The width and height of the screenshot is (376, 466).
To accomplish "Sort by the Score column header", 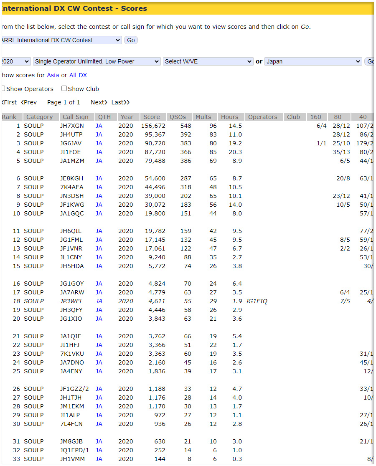I will pos(151,117).
